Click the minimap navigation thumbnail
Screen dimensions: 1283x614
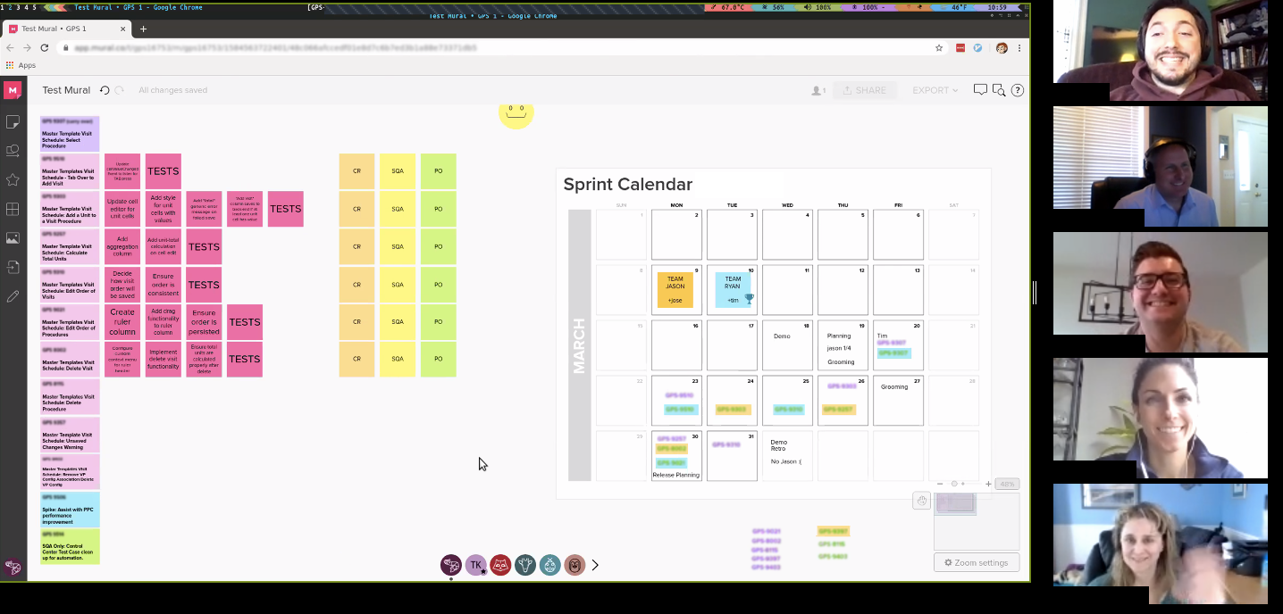pyautogui.click(x=955, y=505)
